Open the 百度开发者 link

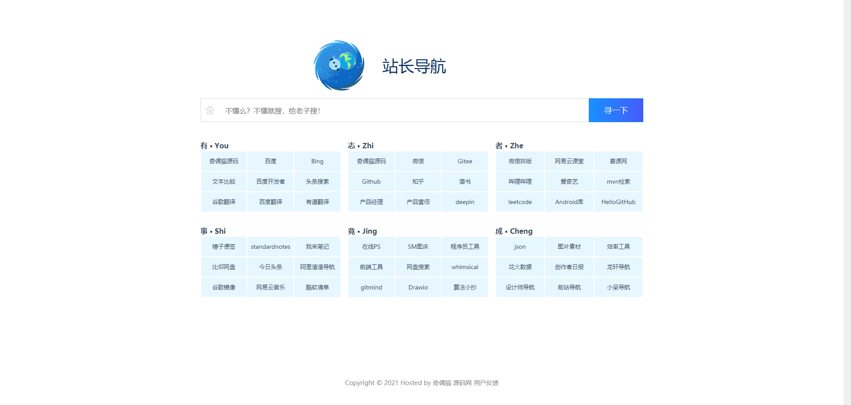(271, 181)
